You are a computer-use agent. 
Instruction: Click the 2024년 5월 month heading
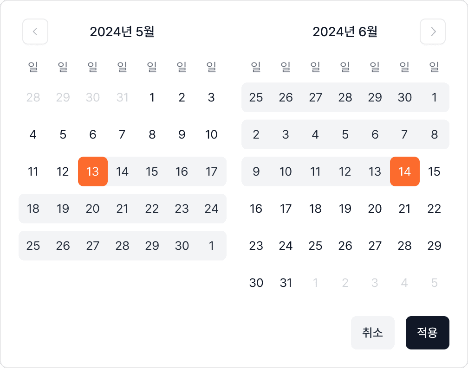pos(122,32)
